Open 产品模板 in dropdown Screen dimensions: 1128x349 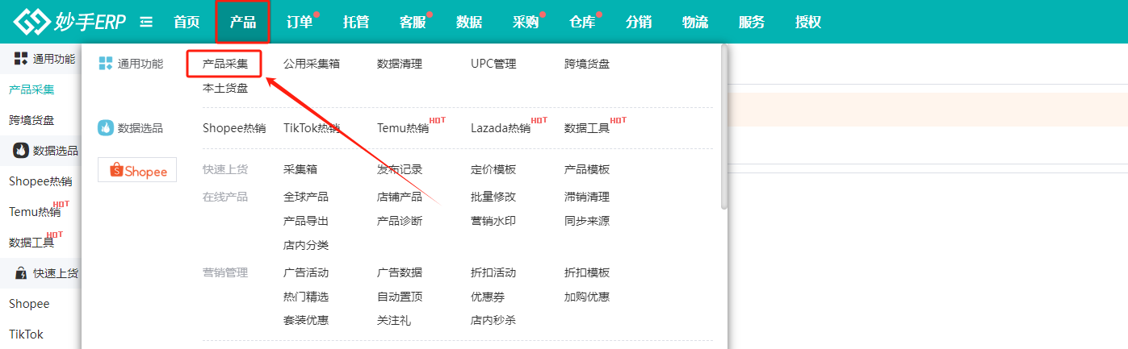(x=587, y=169)
